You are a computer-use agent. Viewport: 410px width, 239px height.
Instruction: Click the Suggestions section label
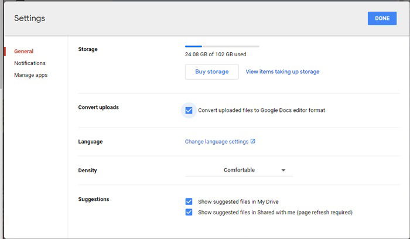(x=94, y=199)
